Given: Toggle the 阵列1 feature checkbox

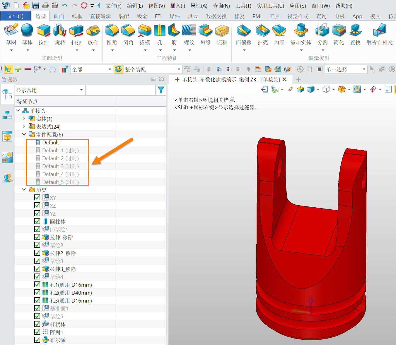Looking at the screenshot, I should tap(37, 332).
